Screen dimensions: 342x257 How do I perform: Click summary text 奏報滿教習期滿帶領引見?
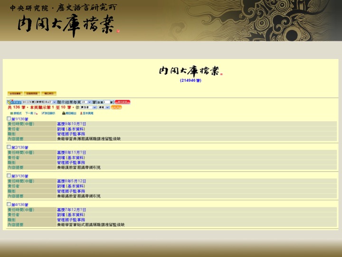(x=79, y=196)
